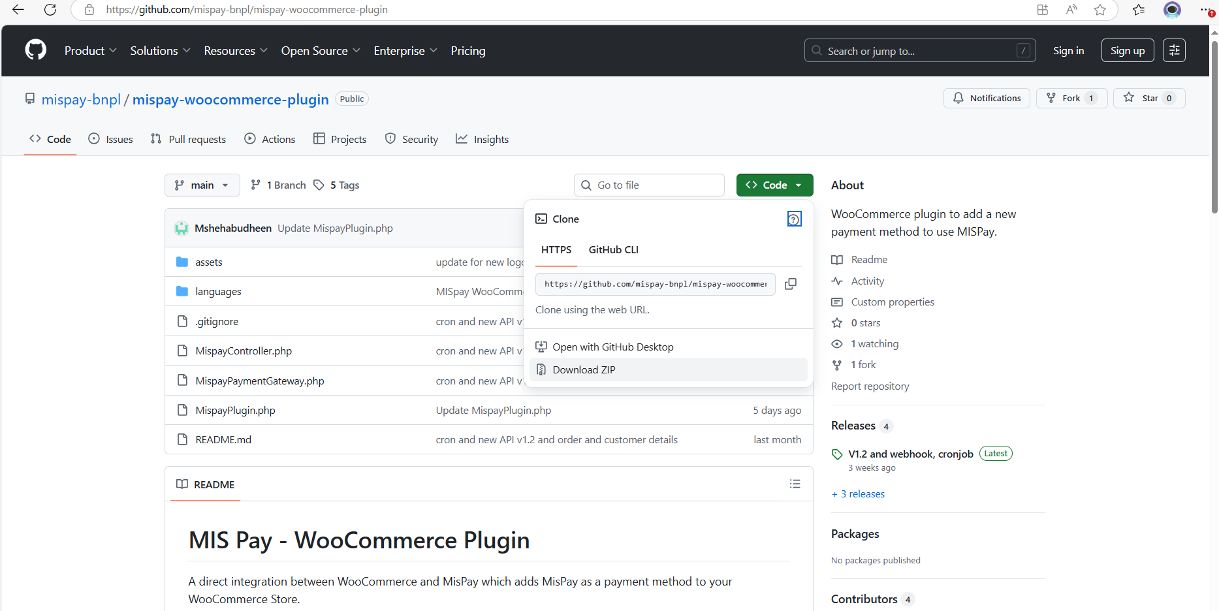Expand the Product navigation menu

coord(90,50)
